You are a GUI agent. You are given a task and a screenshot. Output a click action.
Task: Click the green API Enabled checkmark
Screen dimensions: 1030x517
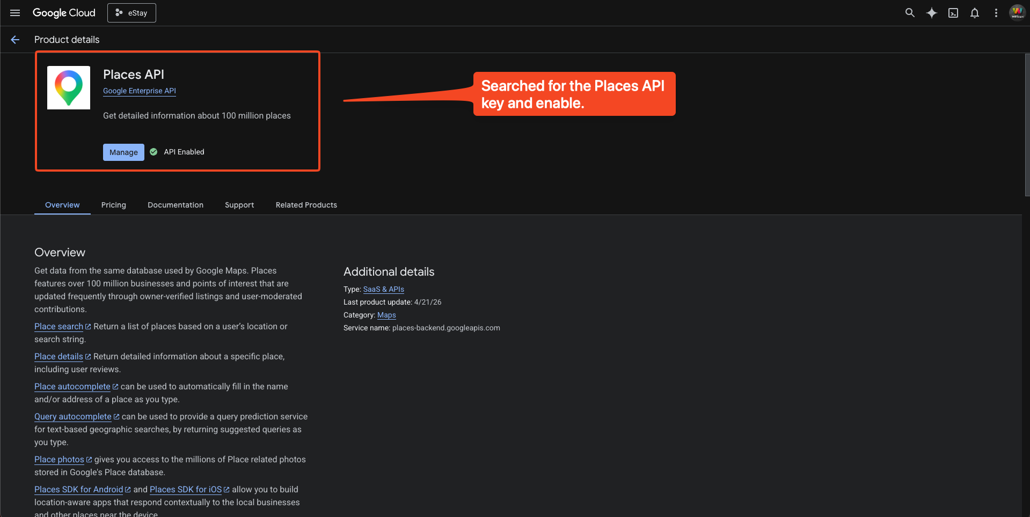click(x=154, y=152)
